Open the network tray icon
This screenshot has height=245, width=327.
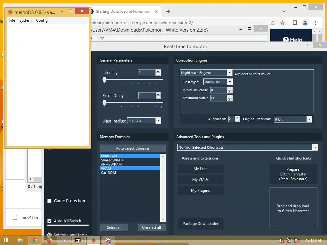tap(289, 241)
